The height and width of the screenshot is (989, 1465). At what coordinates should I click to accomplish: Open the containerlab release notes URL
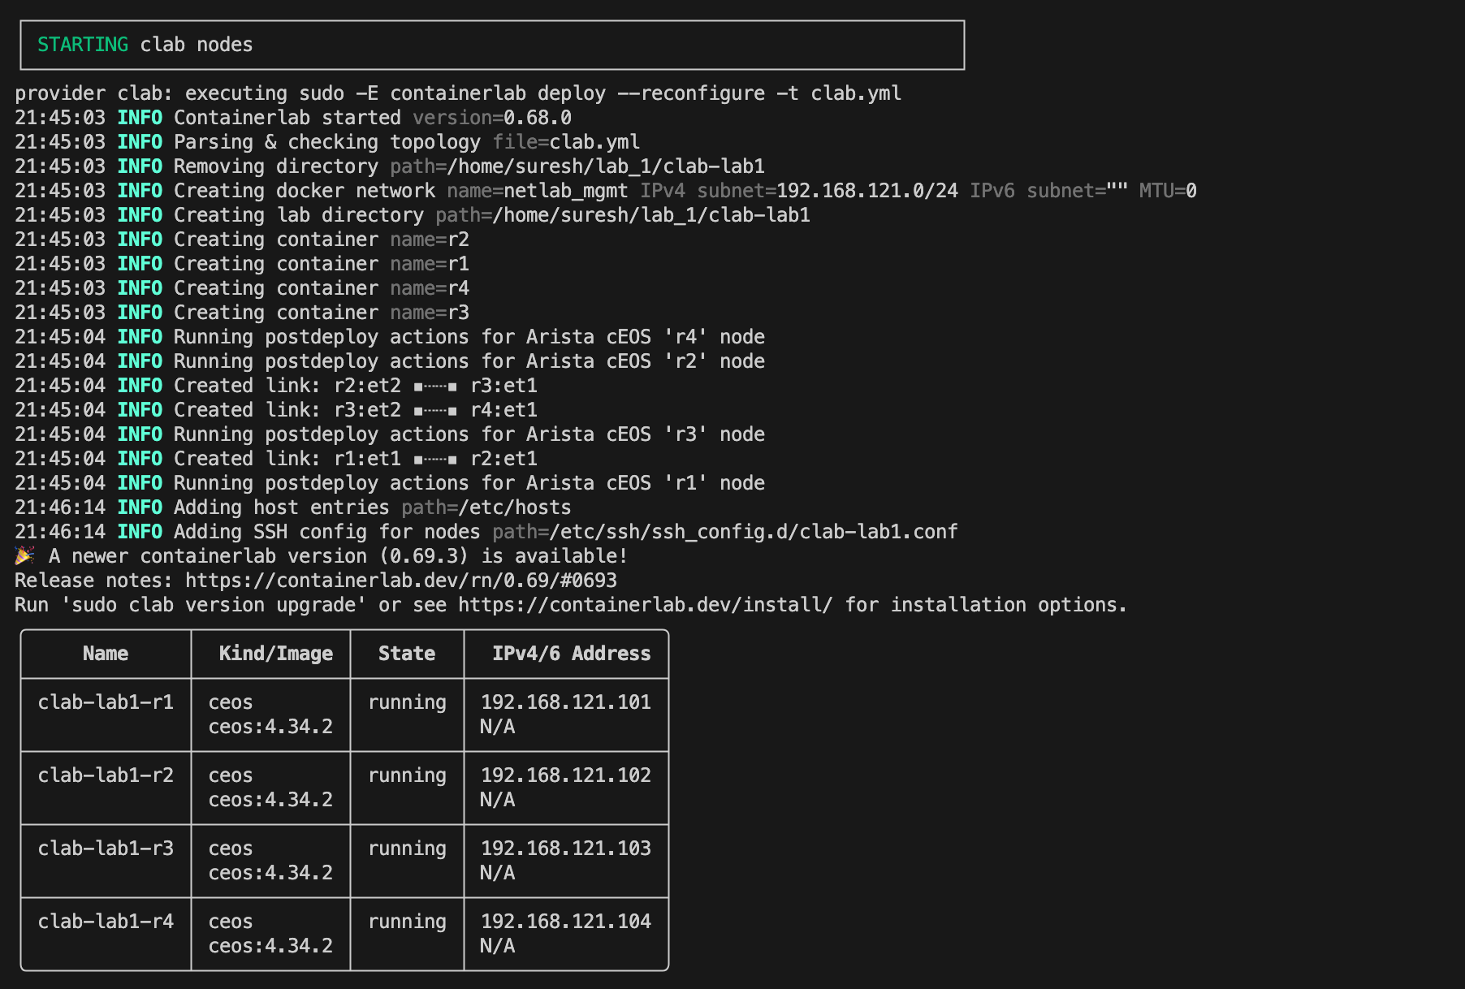pyautogui.click(x=401, y=581)
